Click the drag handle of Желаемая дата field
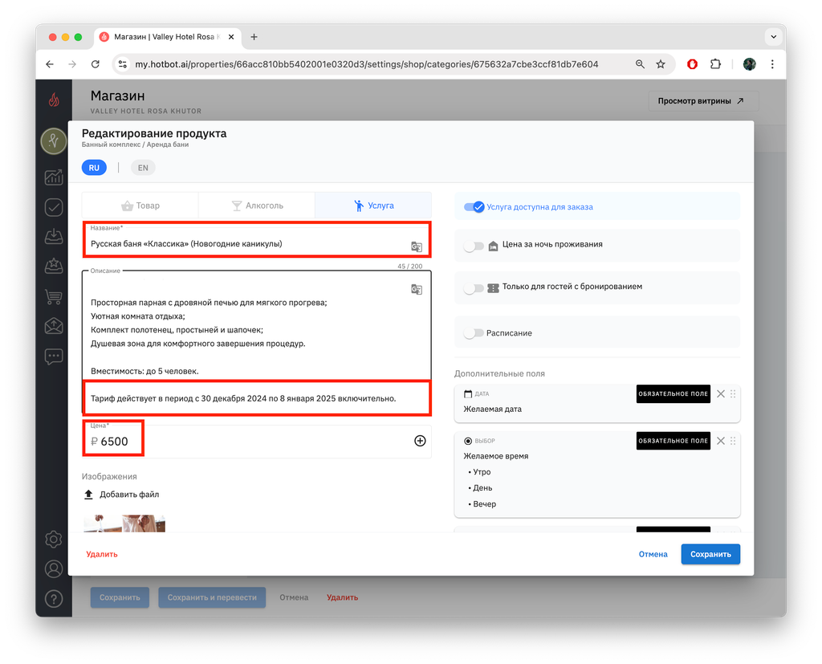The height and width of the screenshot is (664, 822). (733, 394)
